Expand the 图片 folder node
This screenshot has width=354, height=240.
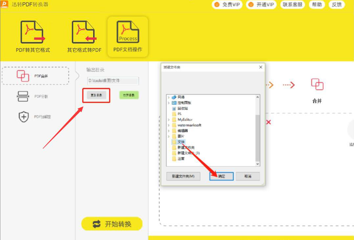(x=168, y=136)
